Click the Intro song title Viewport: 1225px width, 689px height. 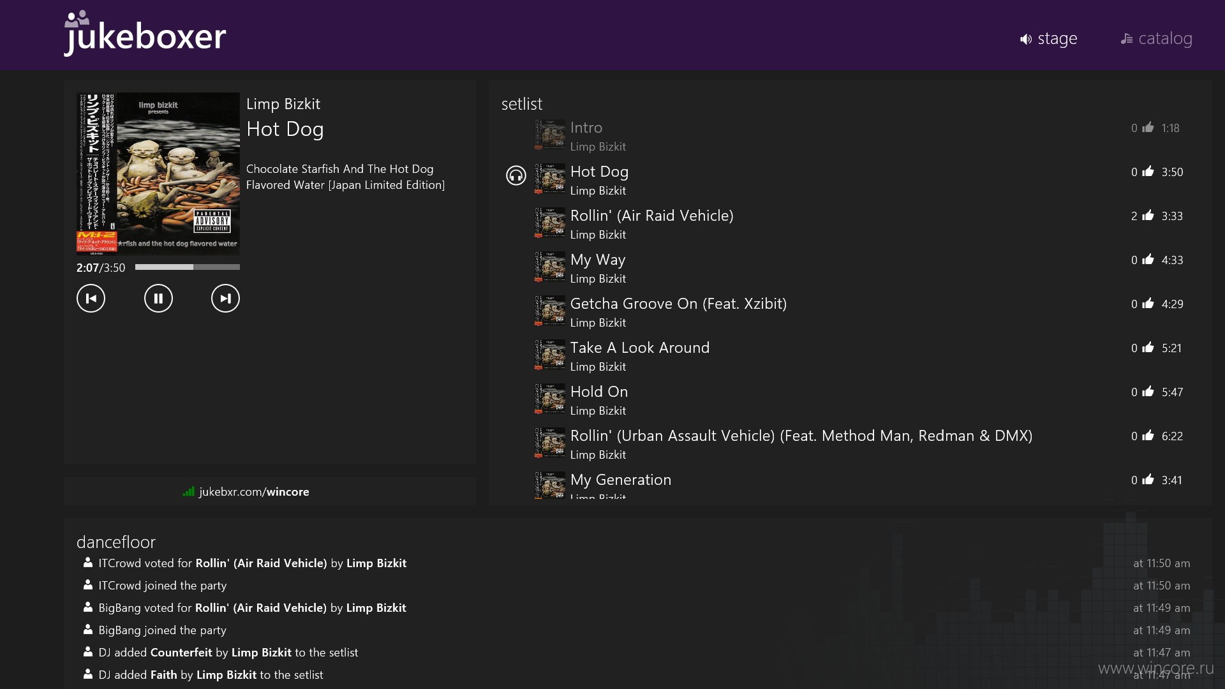[x=586, y=128]
